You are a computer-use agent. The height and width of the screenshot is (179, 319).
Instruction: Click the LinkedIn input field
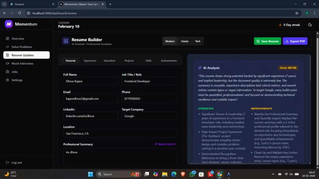tap(91, 116)
